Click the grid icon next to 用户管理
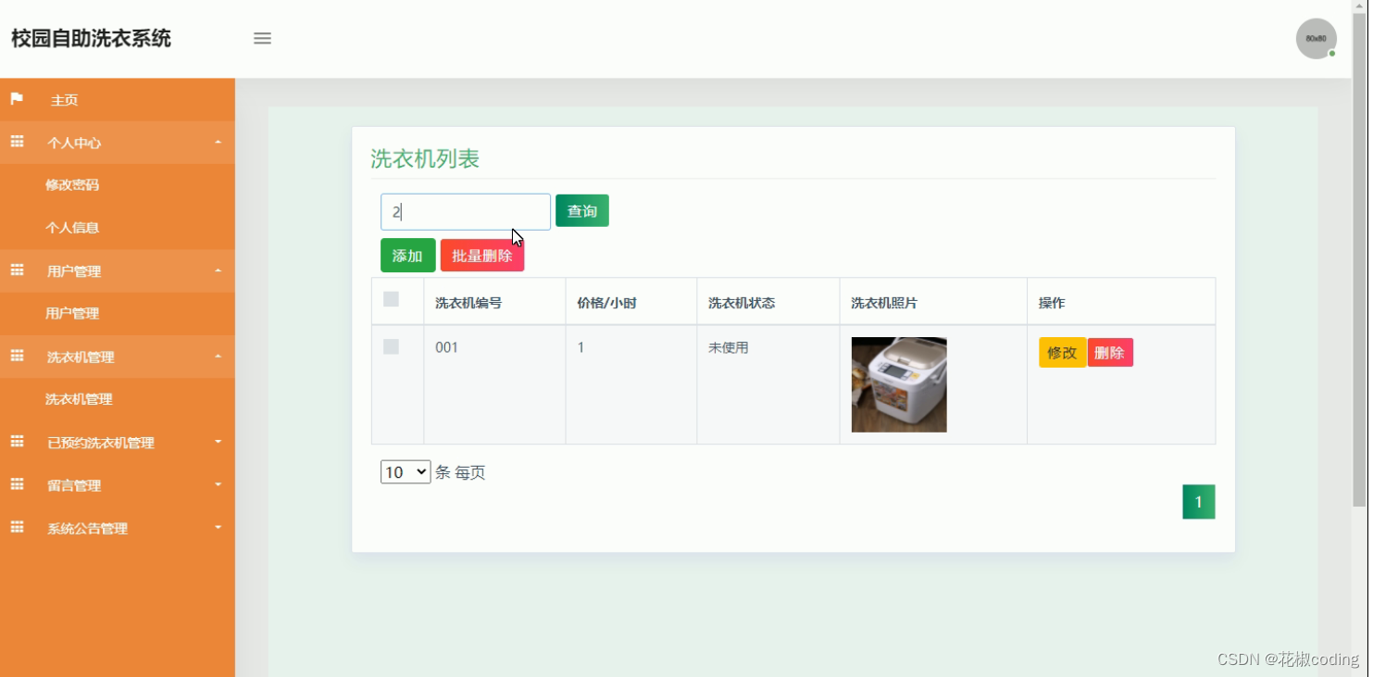This screenshot has height=677, width=1373. (17, 270)
